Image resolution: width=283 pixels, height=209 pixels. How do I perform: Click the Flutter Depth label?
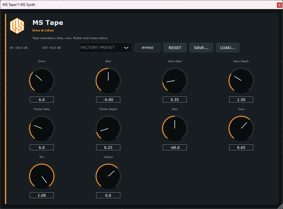click(108, 109)
